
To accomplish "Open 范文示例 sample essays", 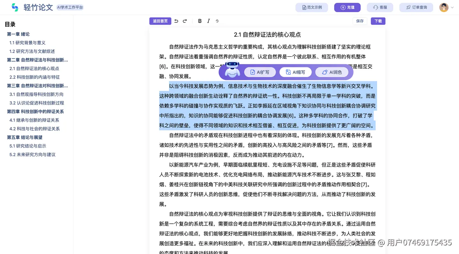I will [312, 7].
